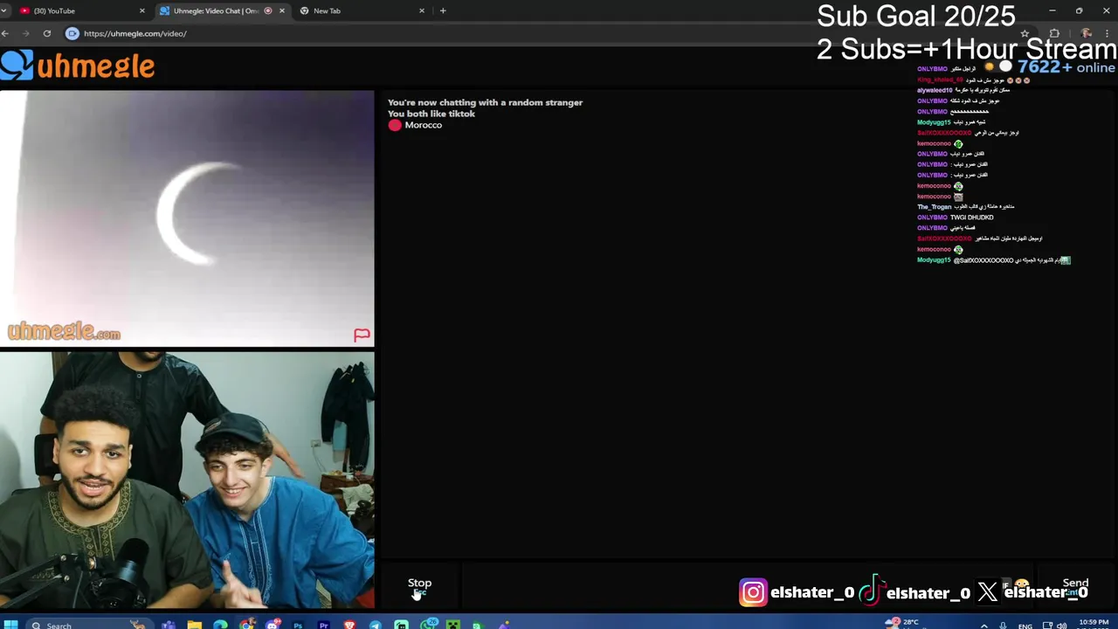Viewport: 1118px width, 629px height.
Task: Show hidden system tray icons
Action: click(984, 626)
